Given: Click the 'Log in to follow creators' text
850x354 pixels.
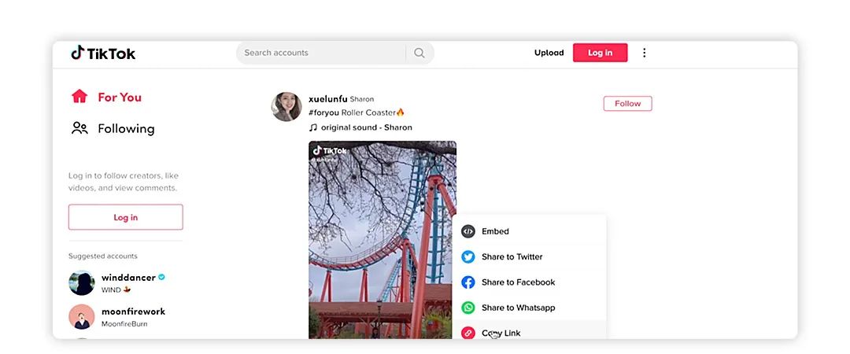Looking at the screenshot, I should click(124, 182).
